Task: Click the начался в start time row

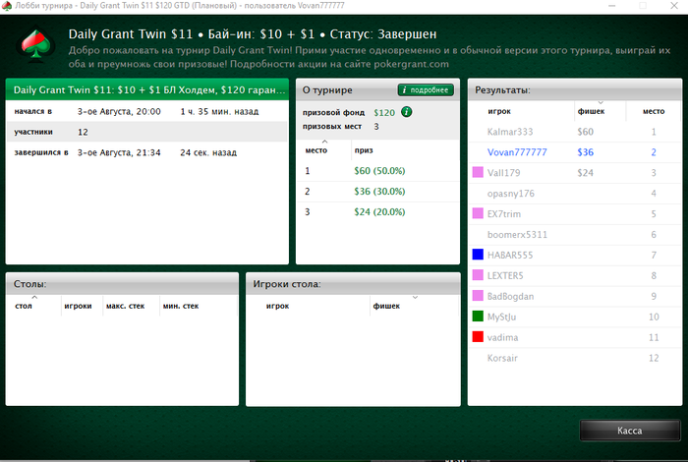Action: pyautogui.click(x=147, y=111)
